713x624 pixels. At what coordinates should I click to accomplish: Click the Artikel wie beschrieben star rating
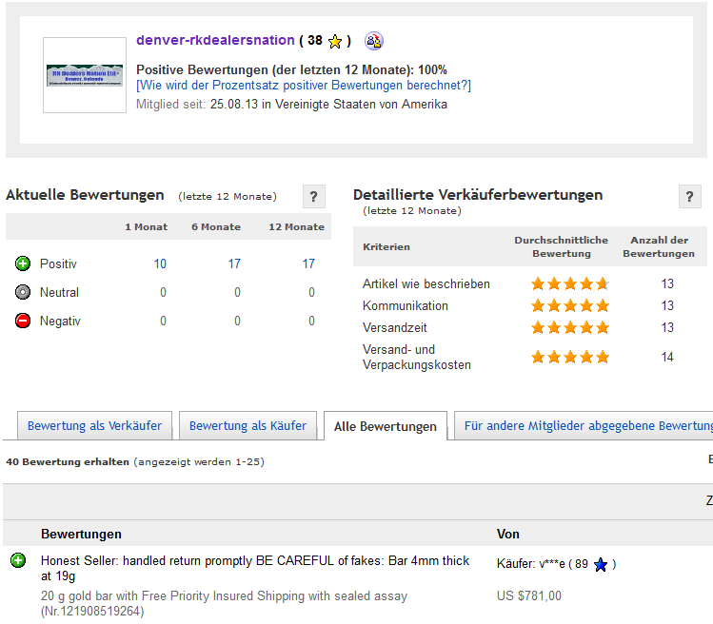pyautogui.click(x=569, y=283)
